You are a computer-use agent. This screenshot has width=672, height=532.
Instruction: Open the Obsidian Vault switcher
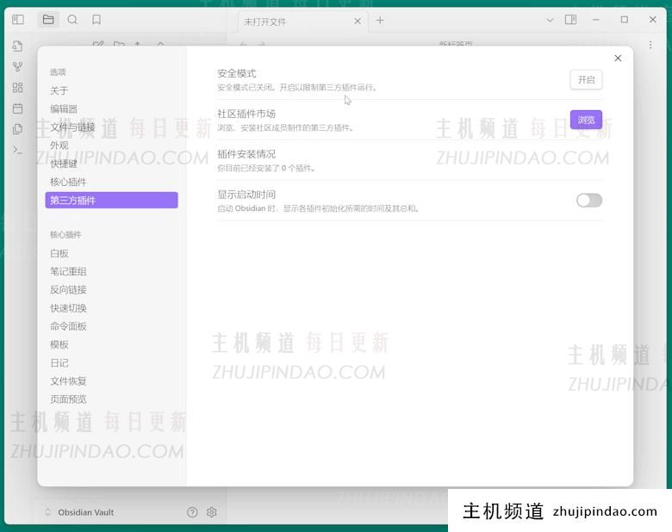pyautogui.click(x=80, y=512)
